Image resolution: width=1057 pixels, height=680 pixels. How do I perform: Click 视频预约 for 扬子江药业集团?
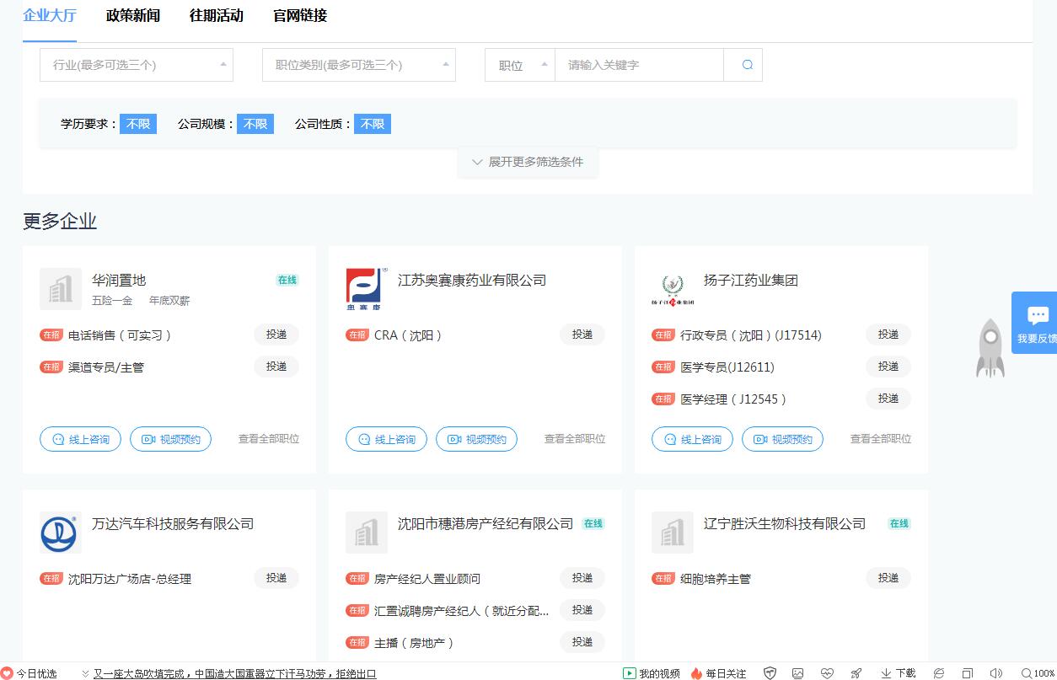coord(782,439)
